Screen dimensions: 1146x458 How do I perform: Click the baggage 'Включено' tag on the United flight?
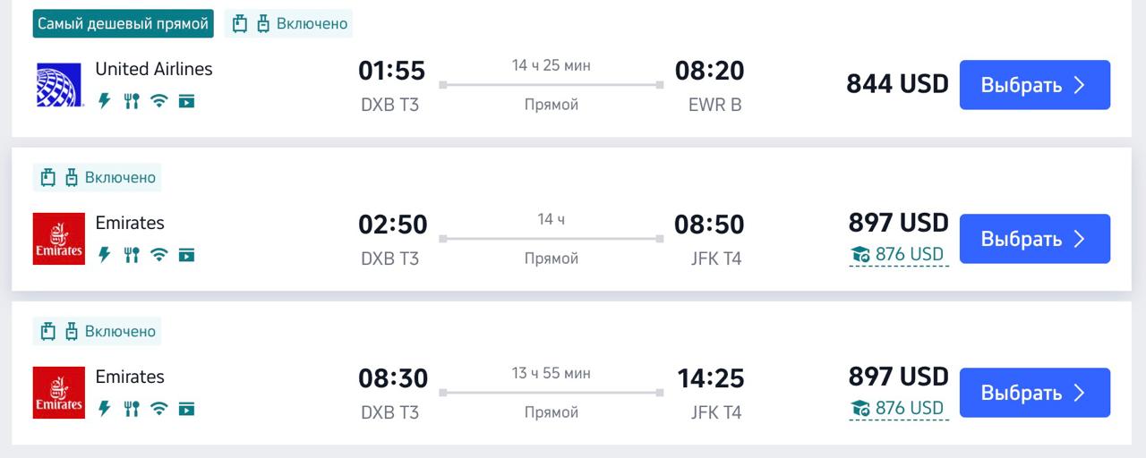pyautogui.click(x=288, y=23)
